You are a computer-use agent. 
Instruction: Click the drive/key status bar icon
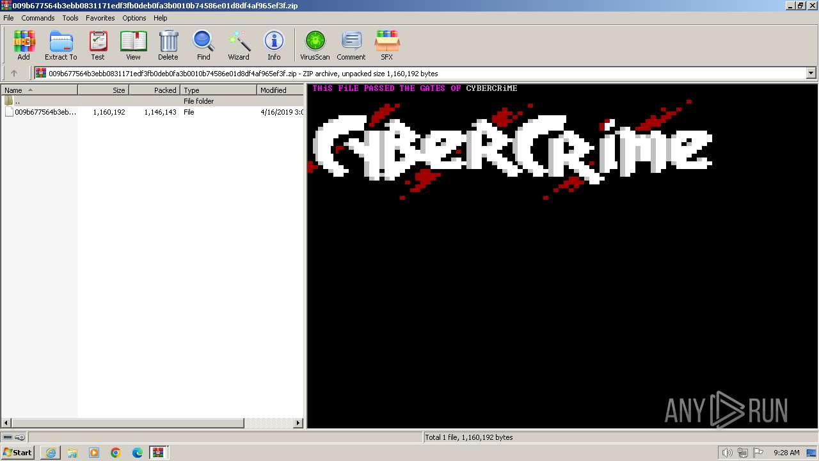click(x=14, y=437)
